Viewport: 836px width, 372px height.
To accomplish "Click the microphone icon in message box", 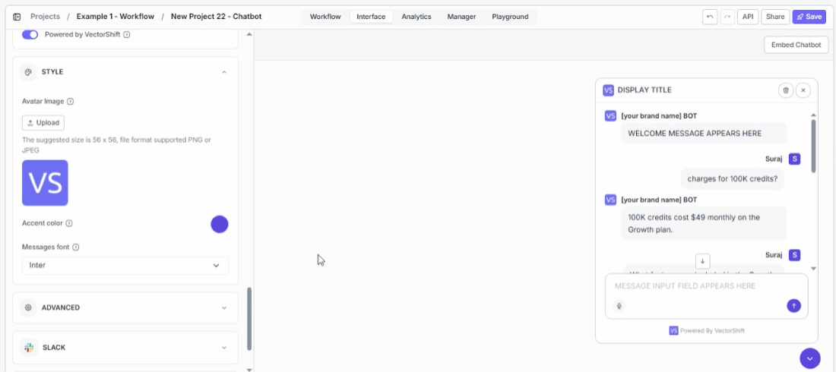I will (x=619, y=306).
